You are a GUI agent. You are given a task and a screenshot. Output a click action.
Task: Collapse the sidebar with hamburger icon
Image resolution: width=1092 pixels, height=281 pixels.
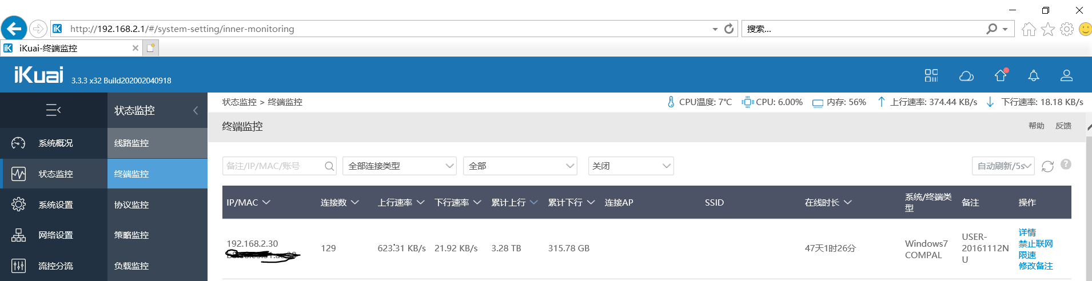[53, 110]
